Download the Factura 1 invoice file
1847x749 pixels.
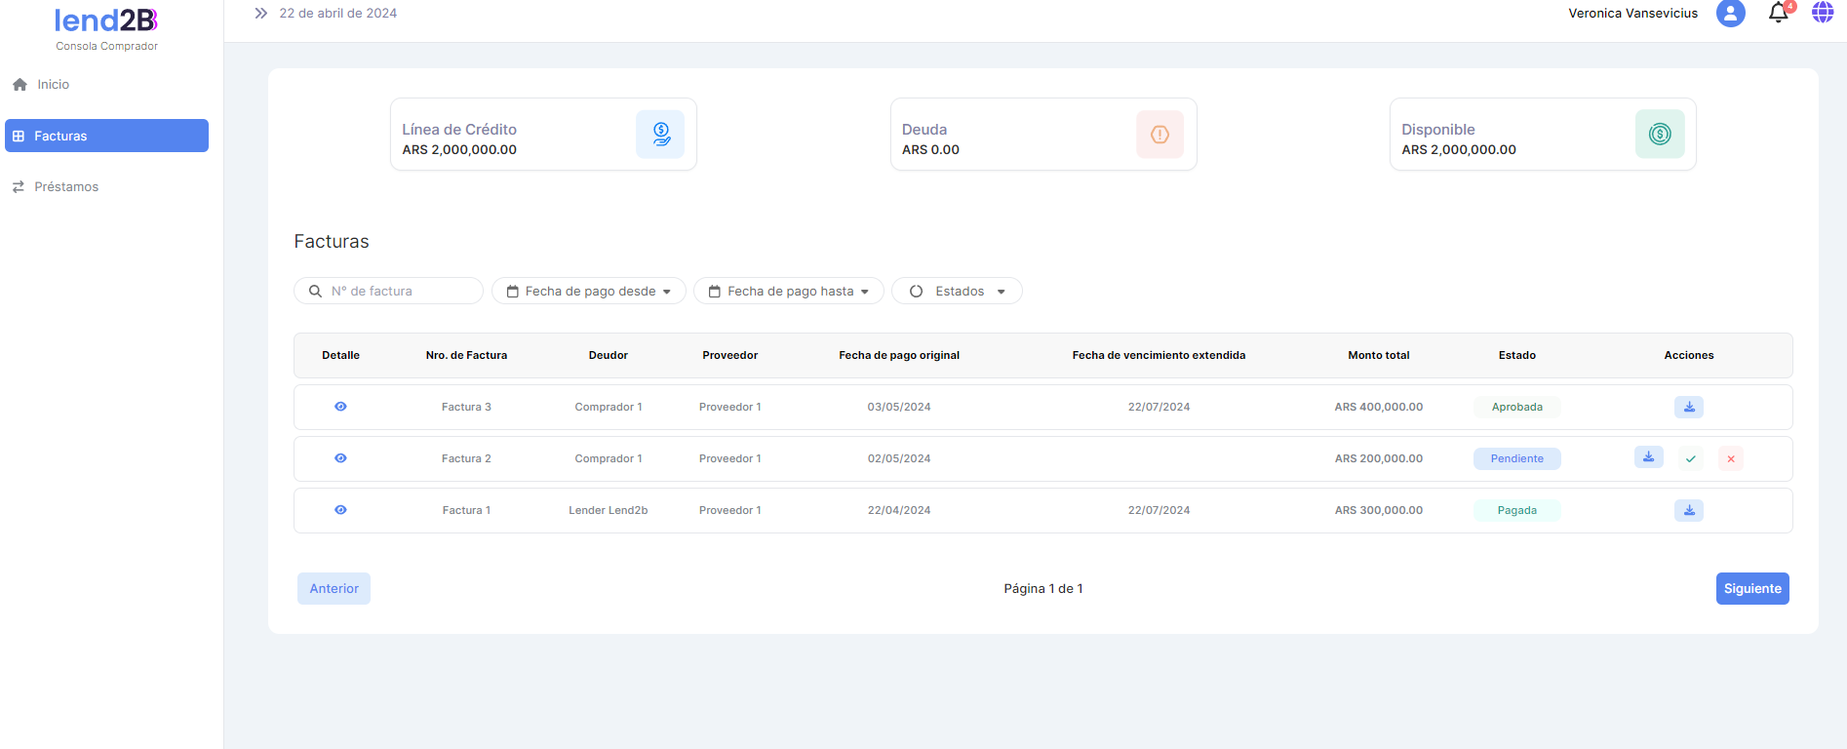1688,510
